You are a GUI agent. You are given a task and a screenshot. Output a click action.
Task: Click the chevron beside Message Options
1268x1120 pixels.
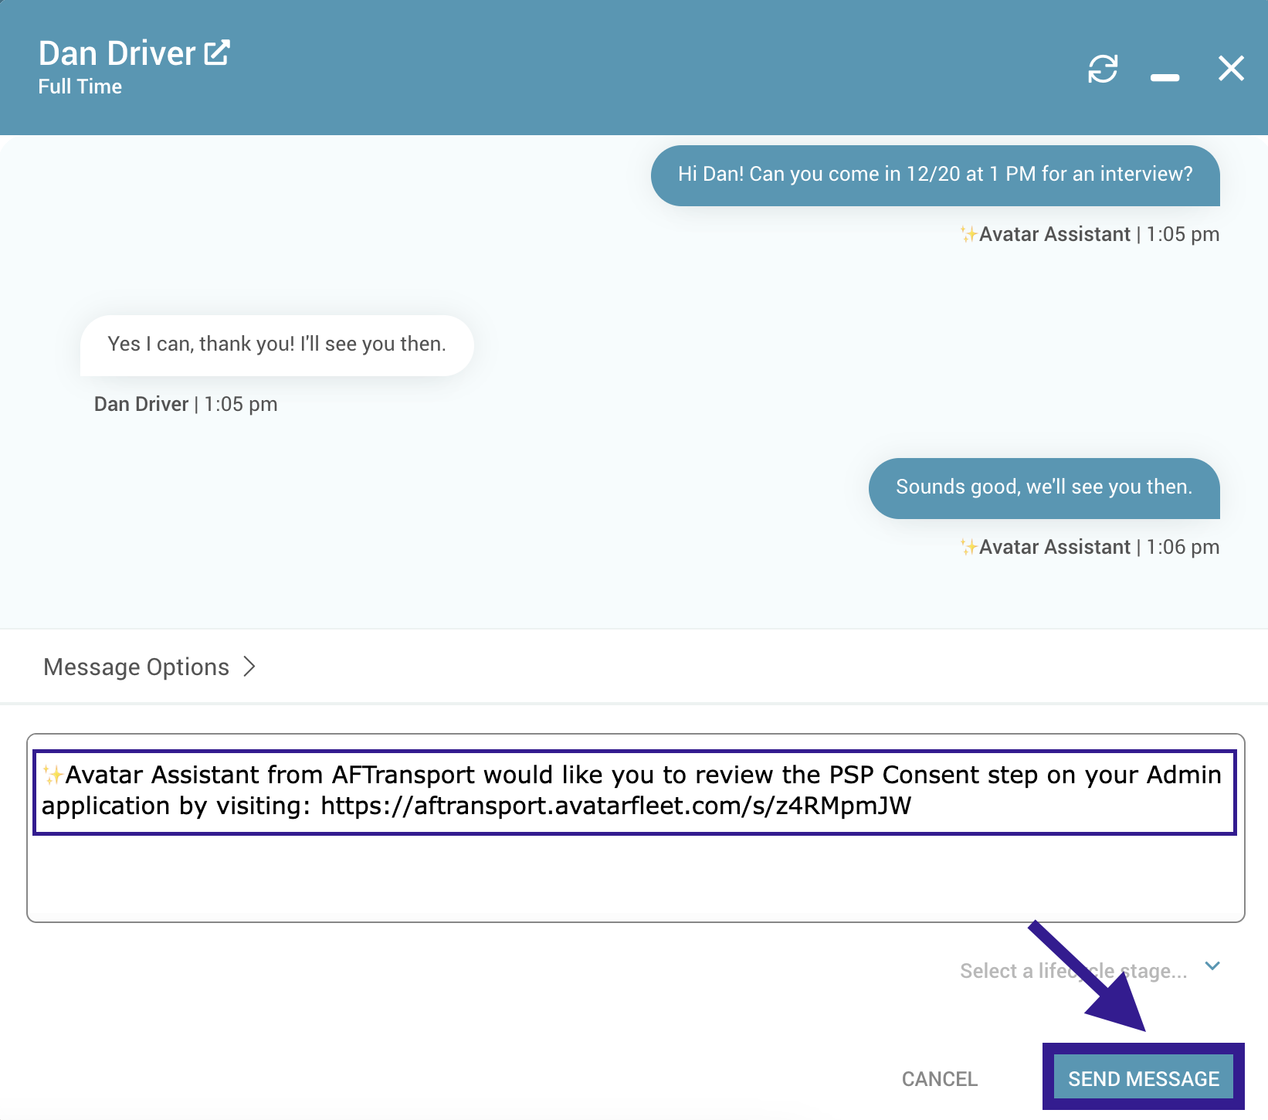[249, 667]
